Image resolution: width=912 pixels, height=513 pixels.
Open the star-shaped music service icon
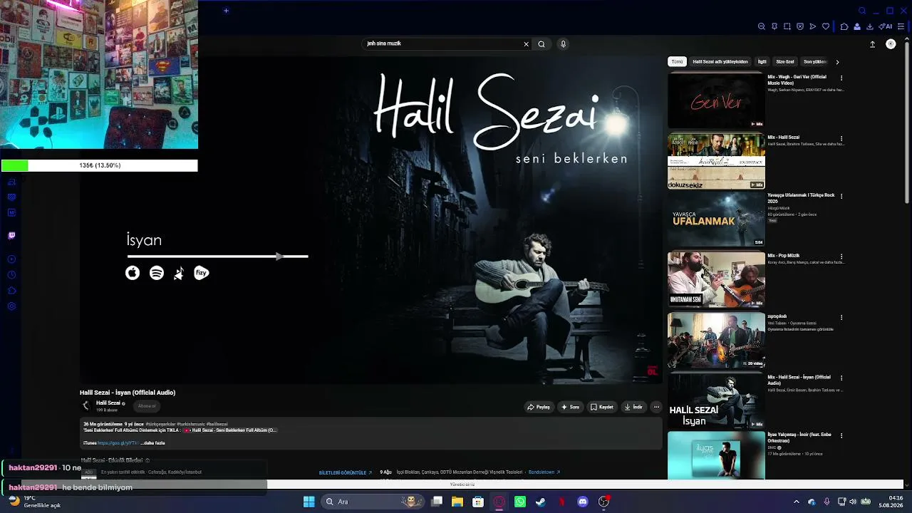[x=179, y=274]
